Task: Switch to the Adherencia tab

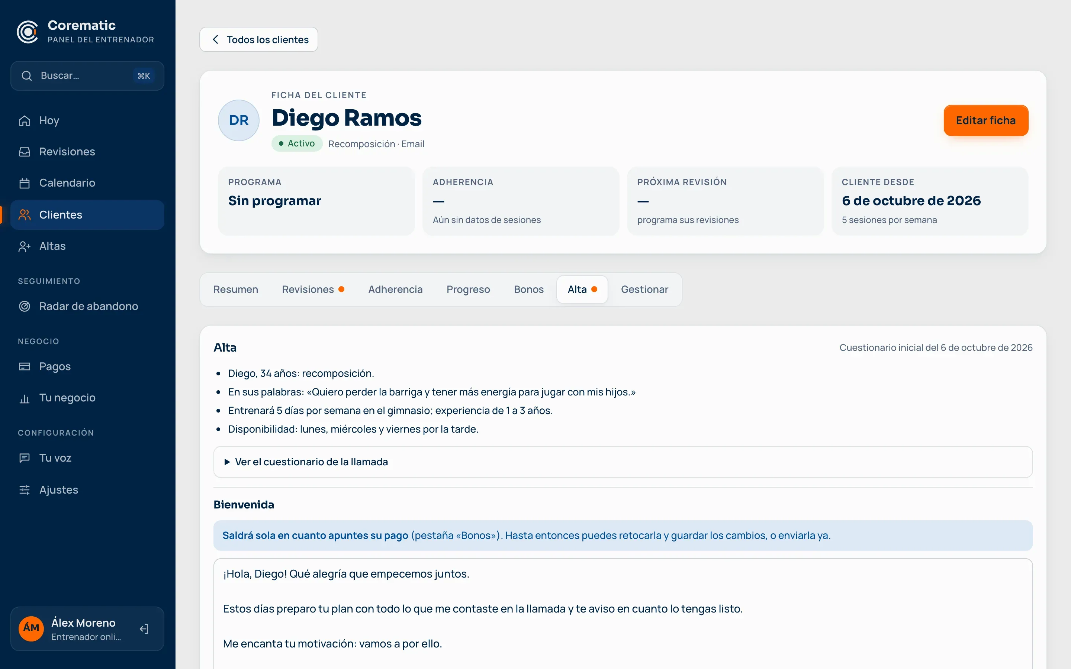Action: coord(395,290)
